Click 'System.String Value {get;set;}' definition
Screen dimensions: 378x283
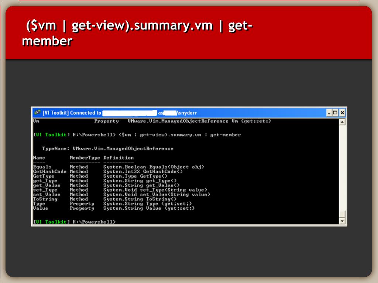[x=149, y=208]
